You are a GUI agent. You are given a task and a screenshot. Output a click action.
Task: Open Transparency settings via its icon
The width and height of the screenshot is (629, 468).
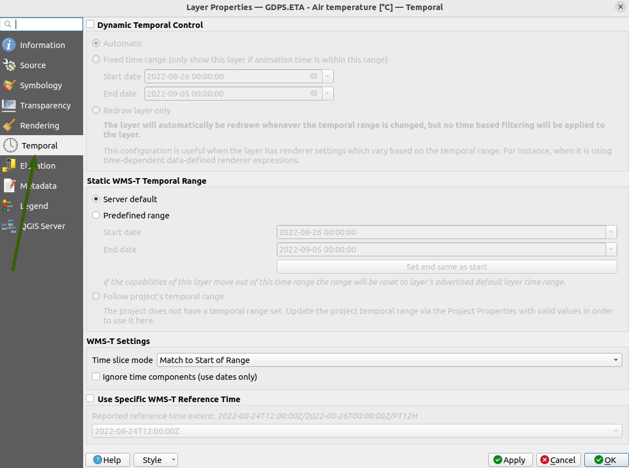click(10, 105)
